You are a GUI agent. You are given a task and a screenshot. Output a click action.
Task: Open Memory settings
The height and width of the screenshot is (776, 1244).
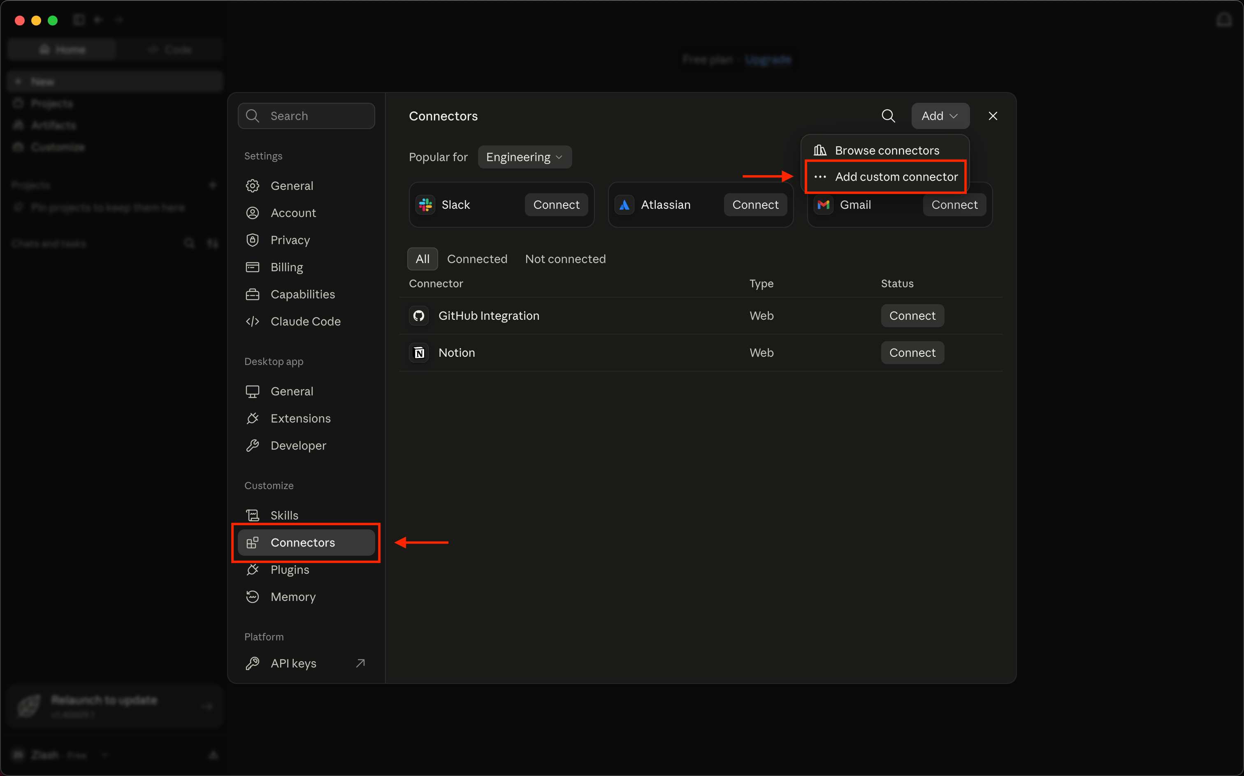point(306,597)
